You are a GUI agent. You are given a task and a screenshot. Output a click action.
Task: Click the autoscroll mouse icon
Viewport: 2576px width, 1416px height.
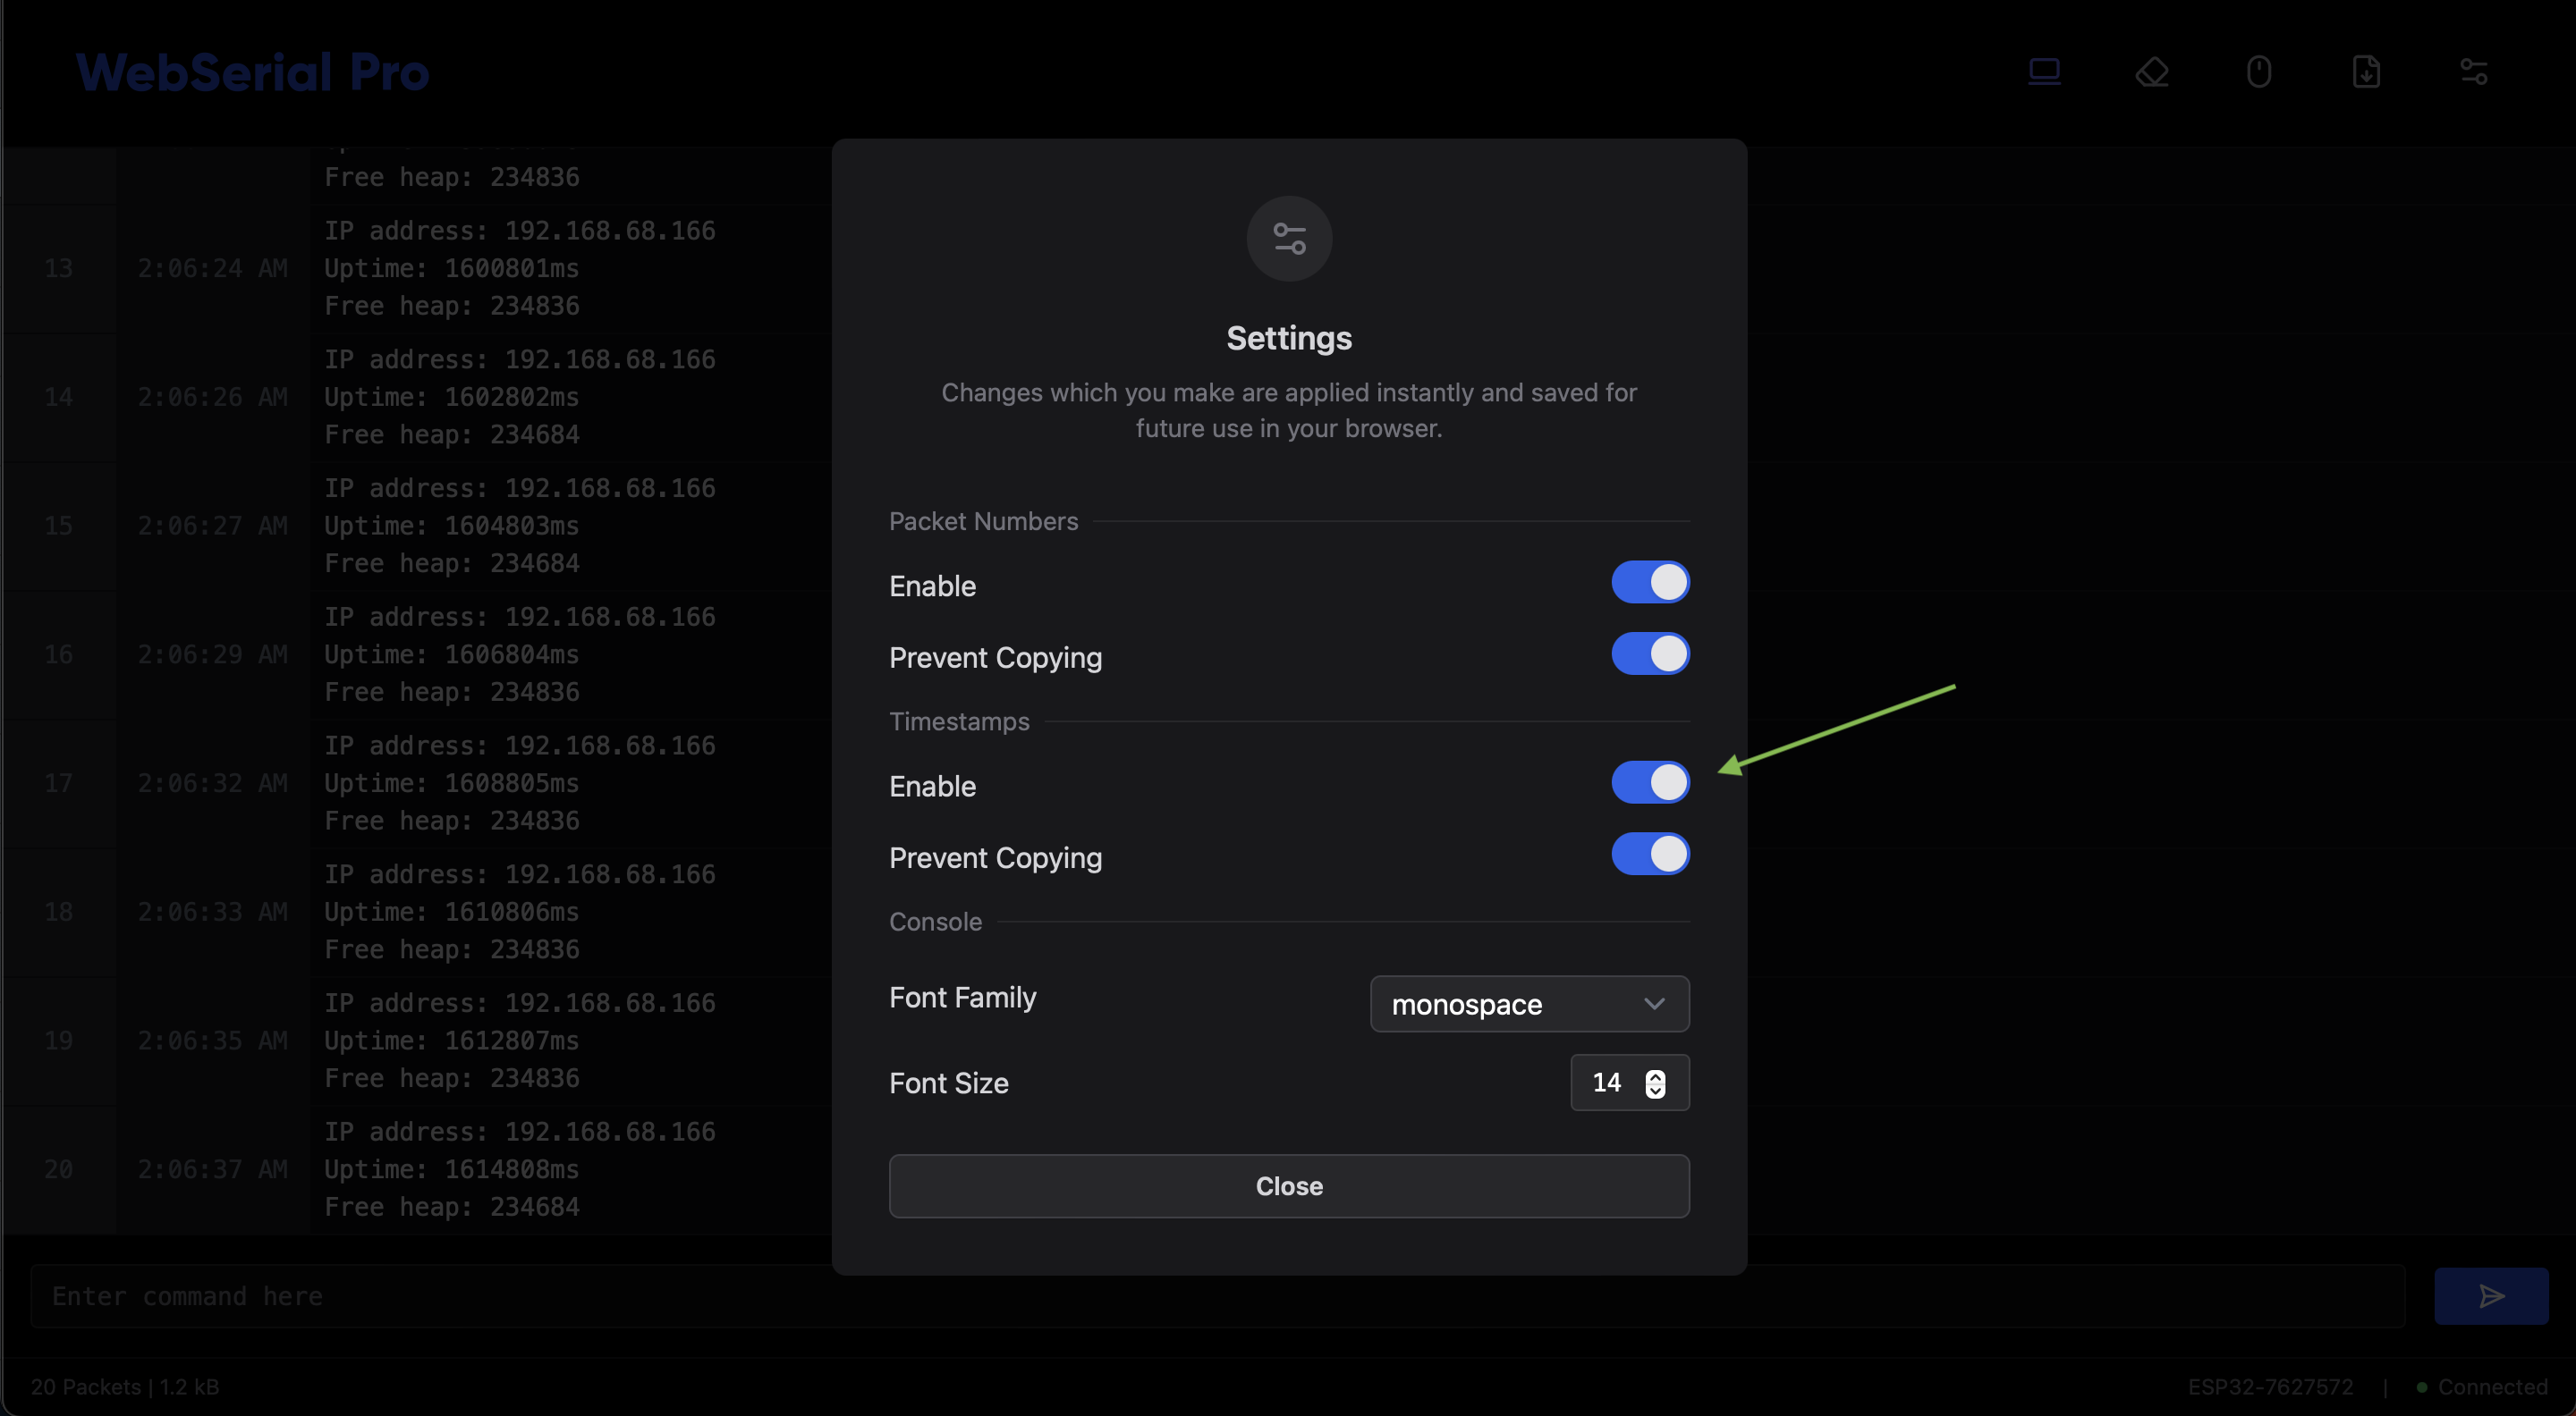(2260, 71)
